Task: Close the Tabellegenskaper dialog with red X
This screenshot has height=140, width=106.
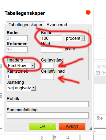Action: click(x=88, y=12)
